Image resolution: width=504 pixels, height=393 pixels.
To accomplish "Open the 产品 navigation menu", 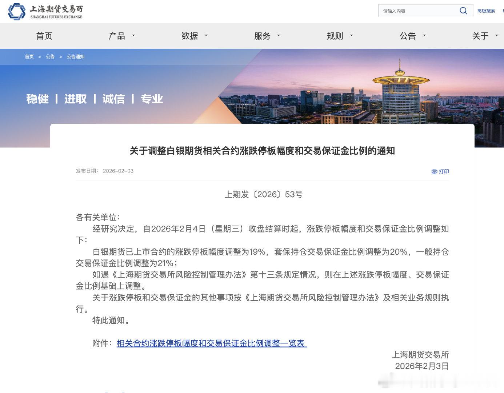I will pyautogui.click(x=117, y=36).
